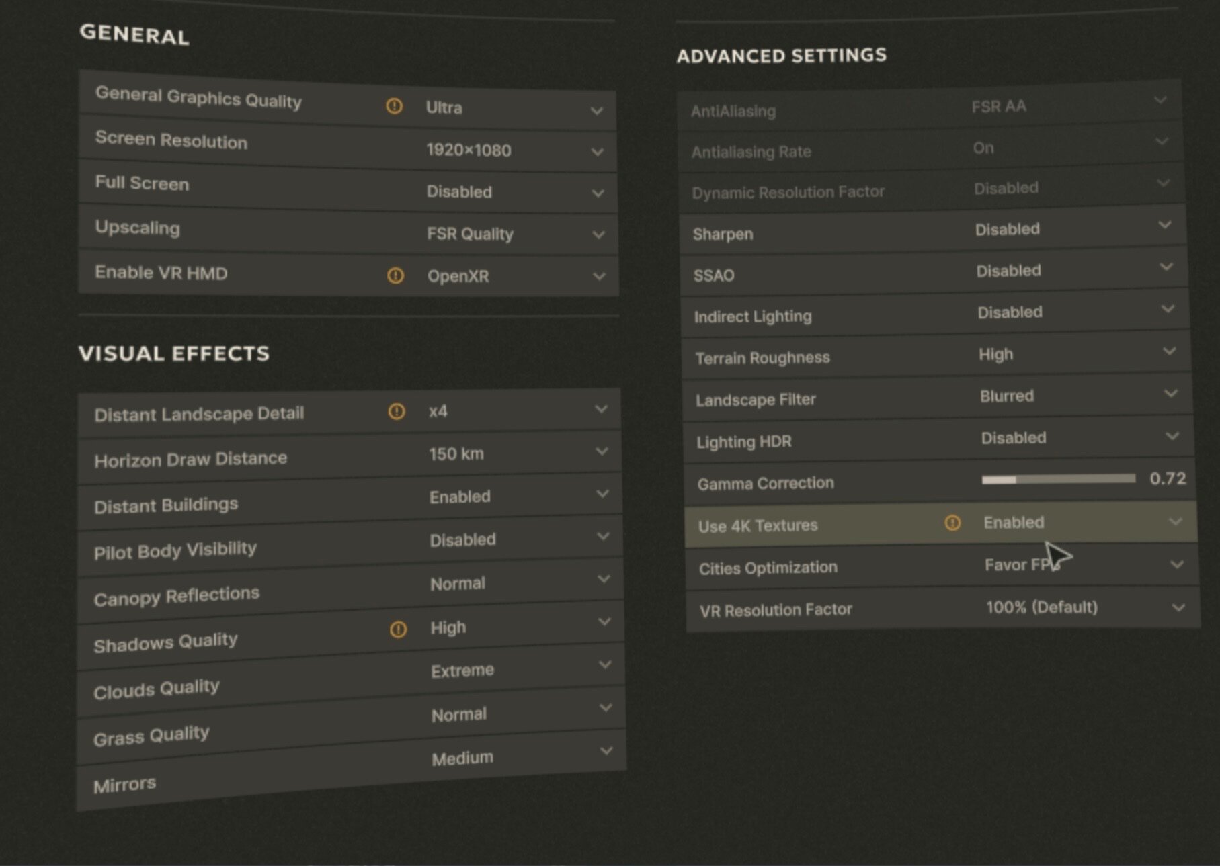
Task: Open the Lighting HDR dropdown
Action: pos(1081,437)
